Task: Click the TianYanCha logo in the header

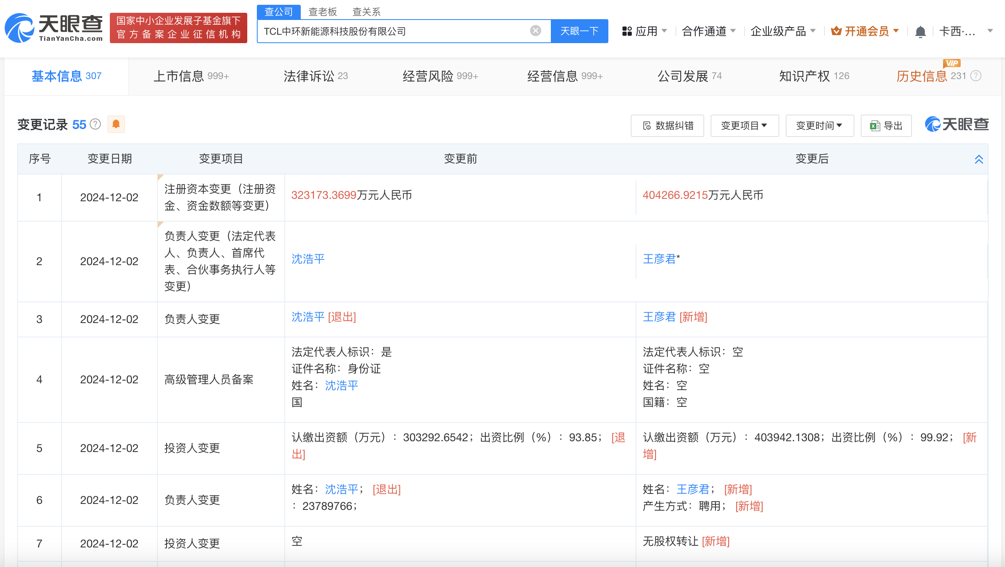Action: (54, 28)
